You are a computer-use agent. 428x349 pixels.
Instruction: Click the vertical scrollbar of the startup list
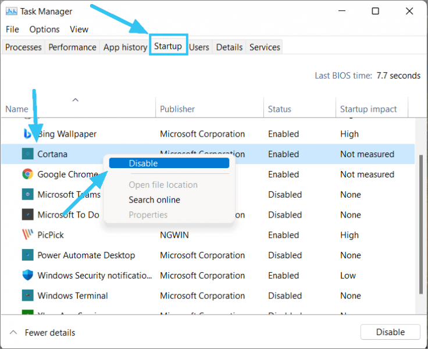click(422, 224)
